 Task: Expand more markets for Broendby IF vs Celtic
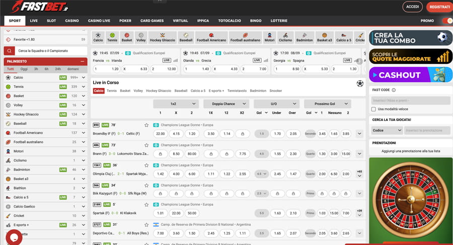coord(359,134)
